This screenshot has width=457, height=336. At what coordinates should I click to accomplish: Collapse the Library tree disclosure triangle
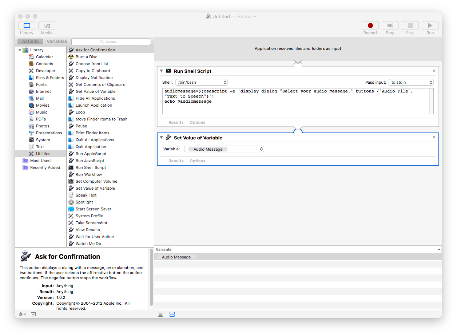pos(20,50)
